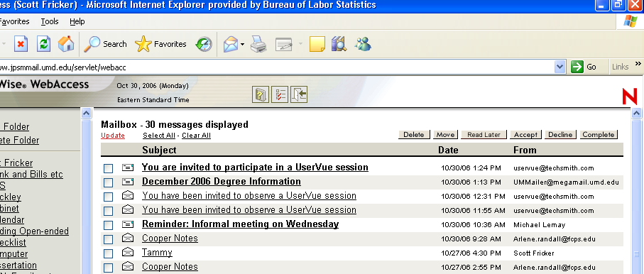Open the GroupWise Options checklist icon
This screenshot has width=644, height=274.
280,95
